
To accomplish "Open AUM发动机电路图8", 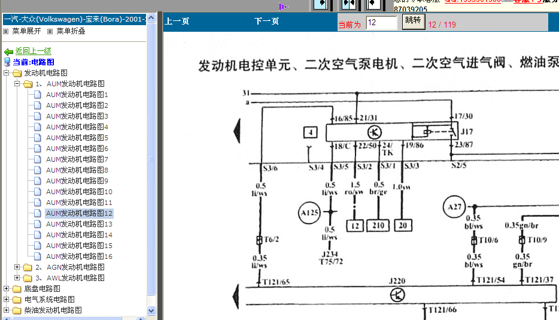I will click(x=77, y=170).
